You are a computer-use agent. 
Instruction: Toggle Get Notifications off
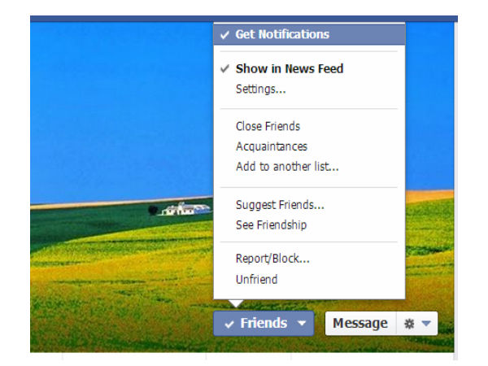(309, 34)
